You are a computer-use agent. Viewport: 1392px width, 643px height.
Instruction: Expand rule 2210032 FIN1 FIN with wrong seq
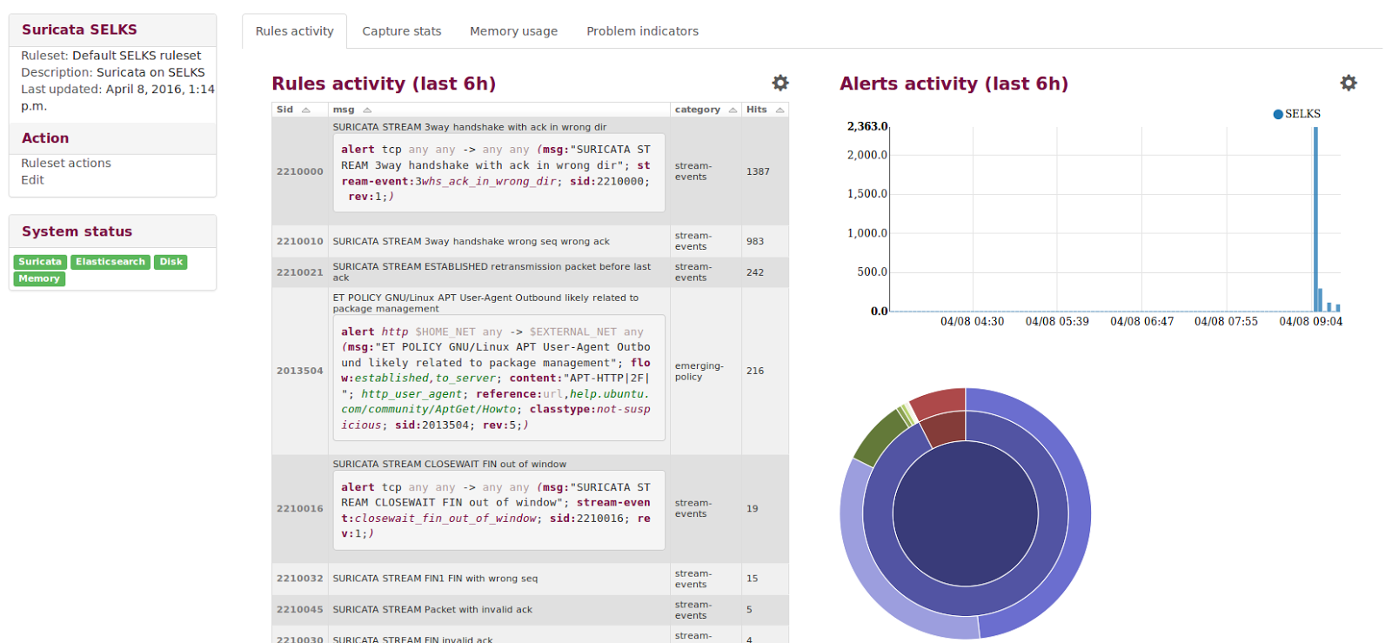pyautogui.click(x=435, y=579)
